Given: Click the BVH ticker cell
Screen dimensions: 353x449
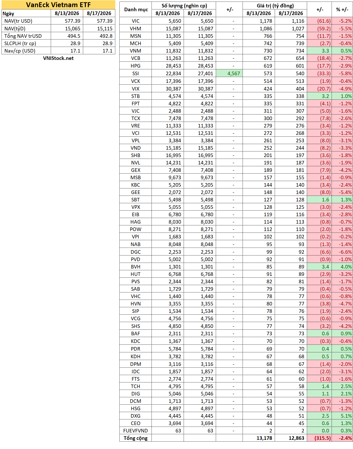Looking at the screenshot, I should [x=136, y=267].
